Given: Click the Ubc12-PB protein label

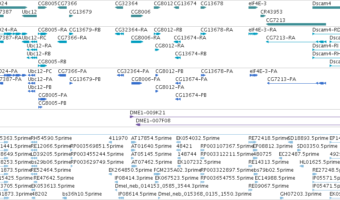Looking at the screenshot, I should pos(40,87).
